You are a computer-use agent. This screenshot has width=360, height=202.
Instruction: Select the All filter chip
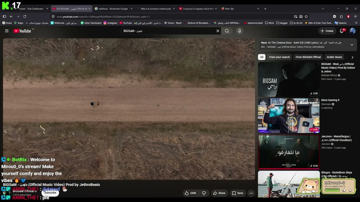[262, 57]
